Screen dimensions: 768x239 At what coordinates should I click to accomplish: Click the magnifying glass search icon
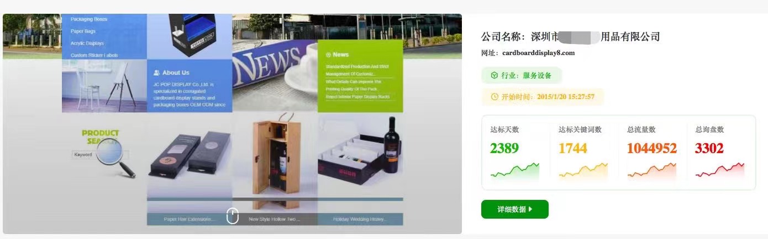click(x=117, y=157)
